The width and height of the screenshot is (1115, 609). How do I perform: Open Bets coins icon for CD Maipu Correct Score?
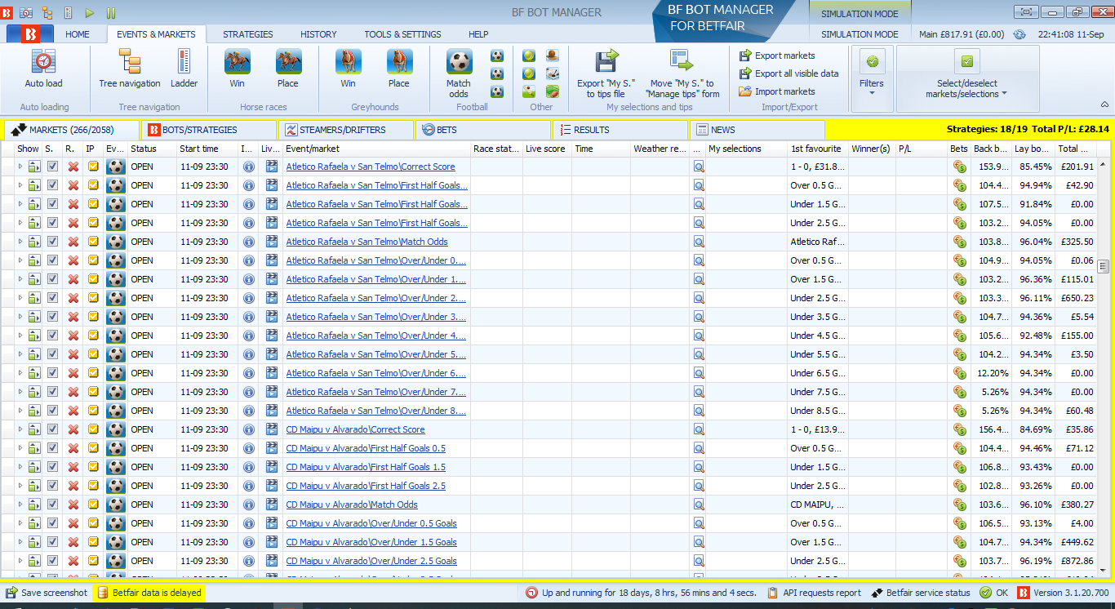click(x=959, y=429)
